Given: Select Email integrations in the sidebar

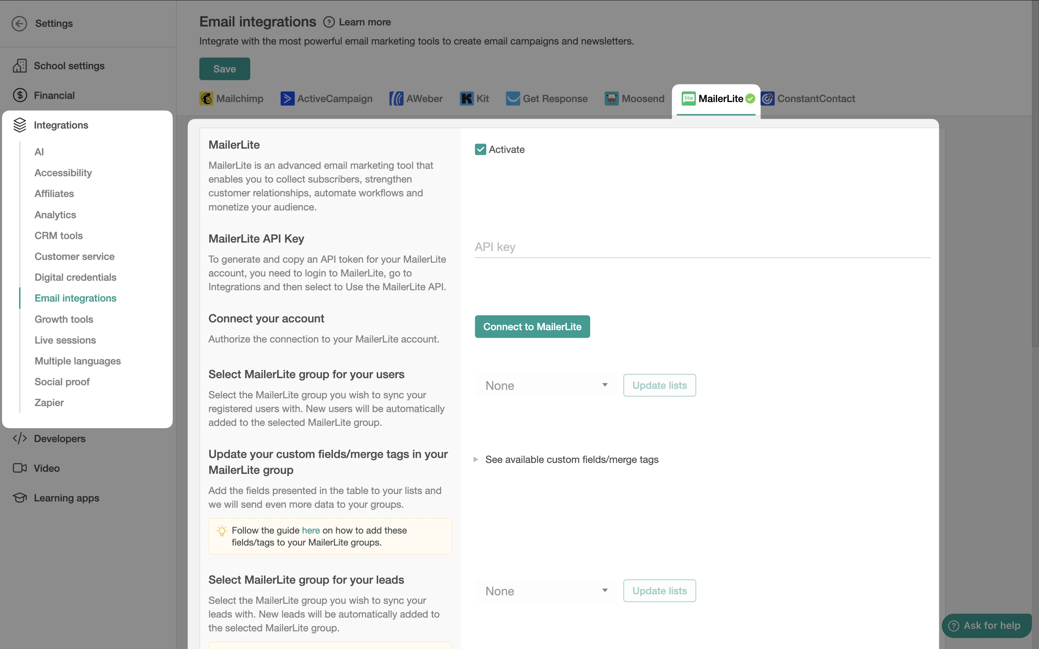Looking at the screenshot, I should pyautogui.click(x=76, y=298).
